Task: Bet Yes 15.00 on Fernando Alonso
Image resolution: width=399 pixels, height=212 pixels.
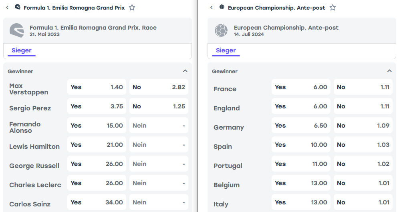Action: (x=97, y=125)
